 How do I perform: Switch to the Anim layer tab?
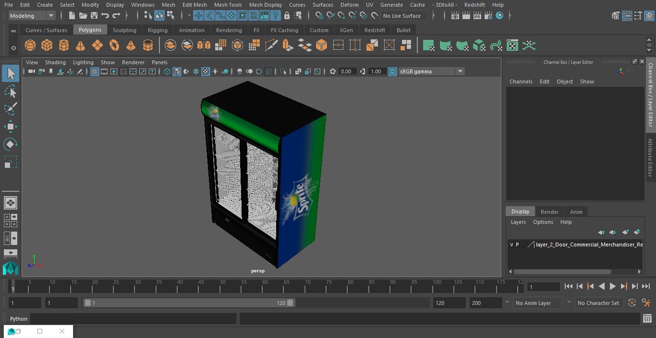(x=576, y=212)
